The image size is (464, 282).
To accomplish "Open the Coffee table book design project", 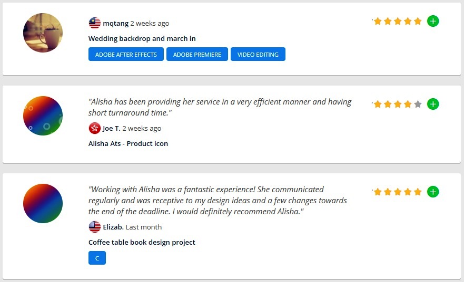I will 142,242.
